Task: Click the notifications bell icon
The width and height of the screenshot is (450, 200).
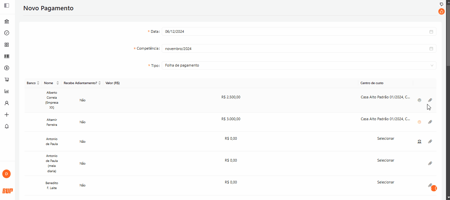Action: 7,126
